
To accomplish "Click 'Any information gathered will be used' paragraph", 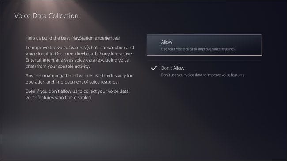I will (x=79, y=79).
